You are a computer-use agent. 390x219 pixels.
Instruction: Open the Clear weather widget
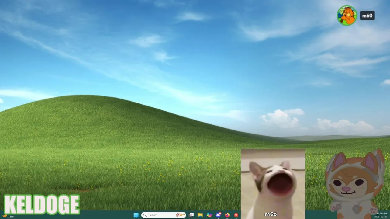(8, 216)
